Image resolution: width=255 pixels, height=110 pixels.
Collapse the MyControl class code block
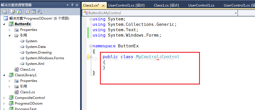point(91,57)
